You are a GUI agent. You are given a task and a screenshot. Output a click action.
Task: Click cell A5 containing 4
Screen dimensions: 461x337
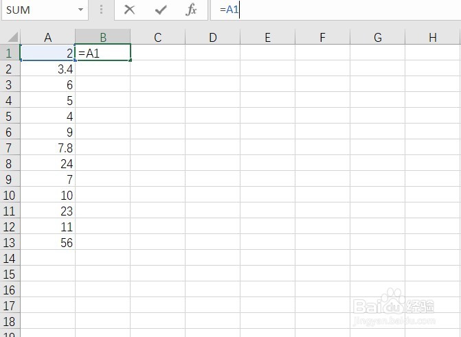click(47, 117)
